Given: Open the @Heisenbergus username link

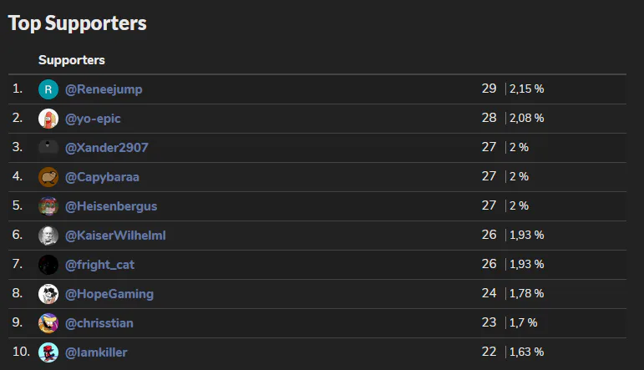Looking at the screenshot, I should tap(111, 206).
